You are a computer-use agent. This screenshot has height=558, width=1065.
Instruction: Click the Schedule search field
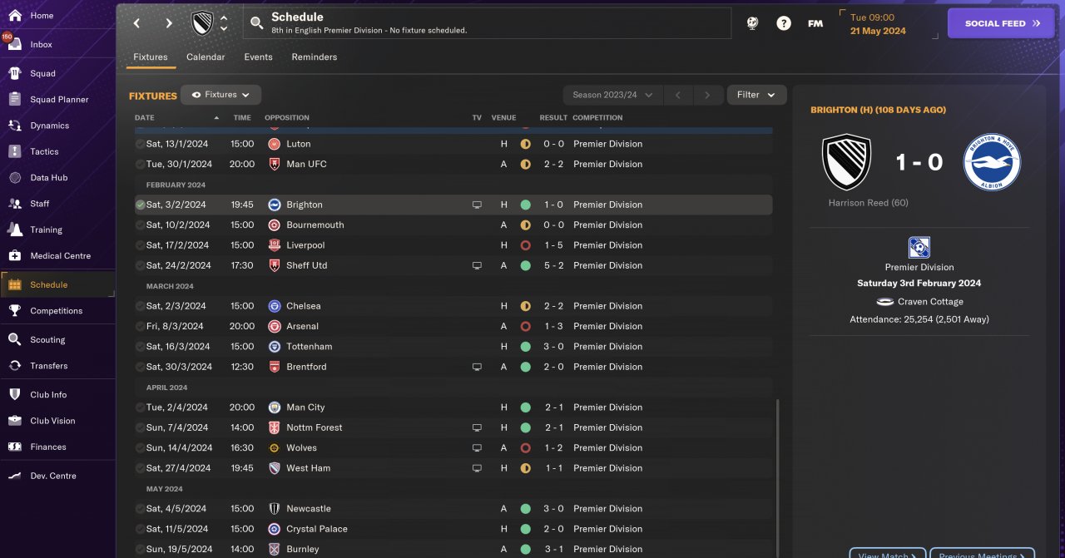pyautogui.click(x=487, y=23)
